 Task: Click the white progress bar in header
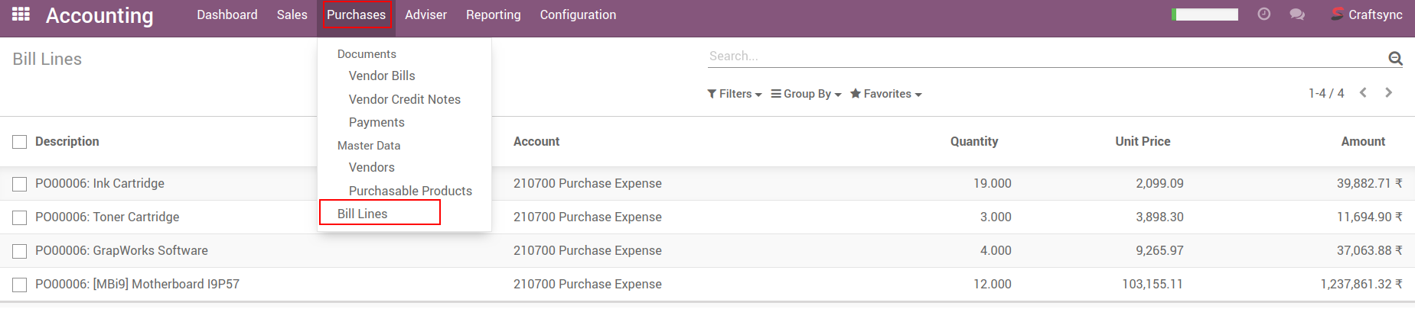1205,14
